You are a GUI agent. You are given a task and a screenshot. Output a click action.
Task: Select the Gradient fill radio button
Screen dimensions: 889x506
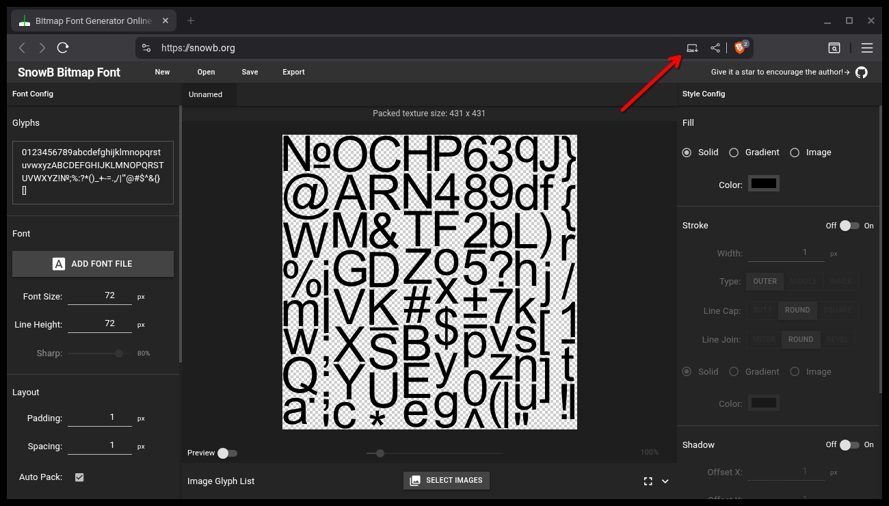pyautogui.click(x=734, y=152)
